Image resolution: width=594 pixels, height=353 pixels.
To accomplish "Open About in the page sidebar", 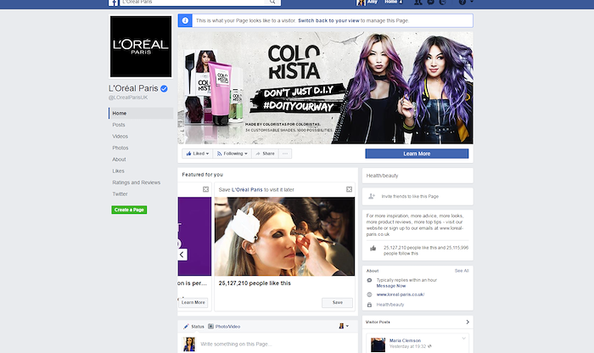I will coord(119,160).
